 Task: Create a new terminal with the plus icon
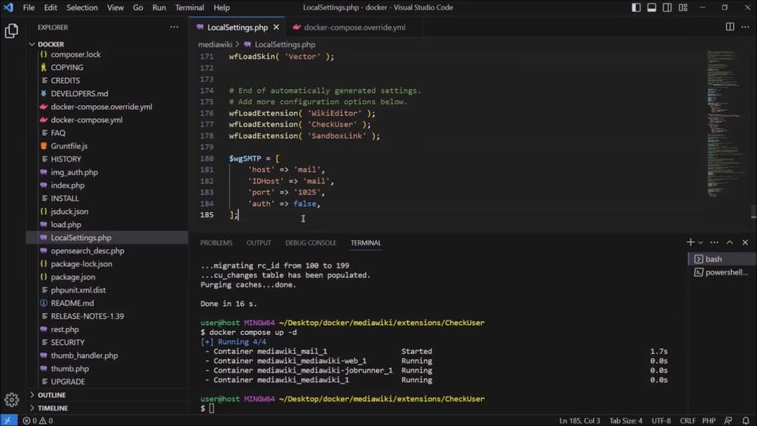(690, 242)
